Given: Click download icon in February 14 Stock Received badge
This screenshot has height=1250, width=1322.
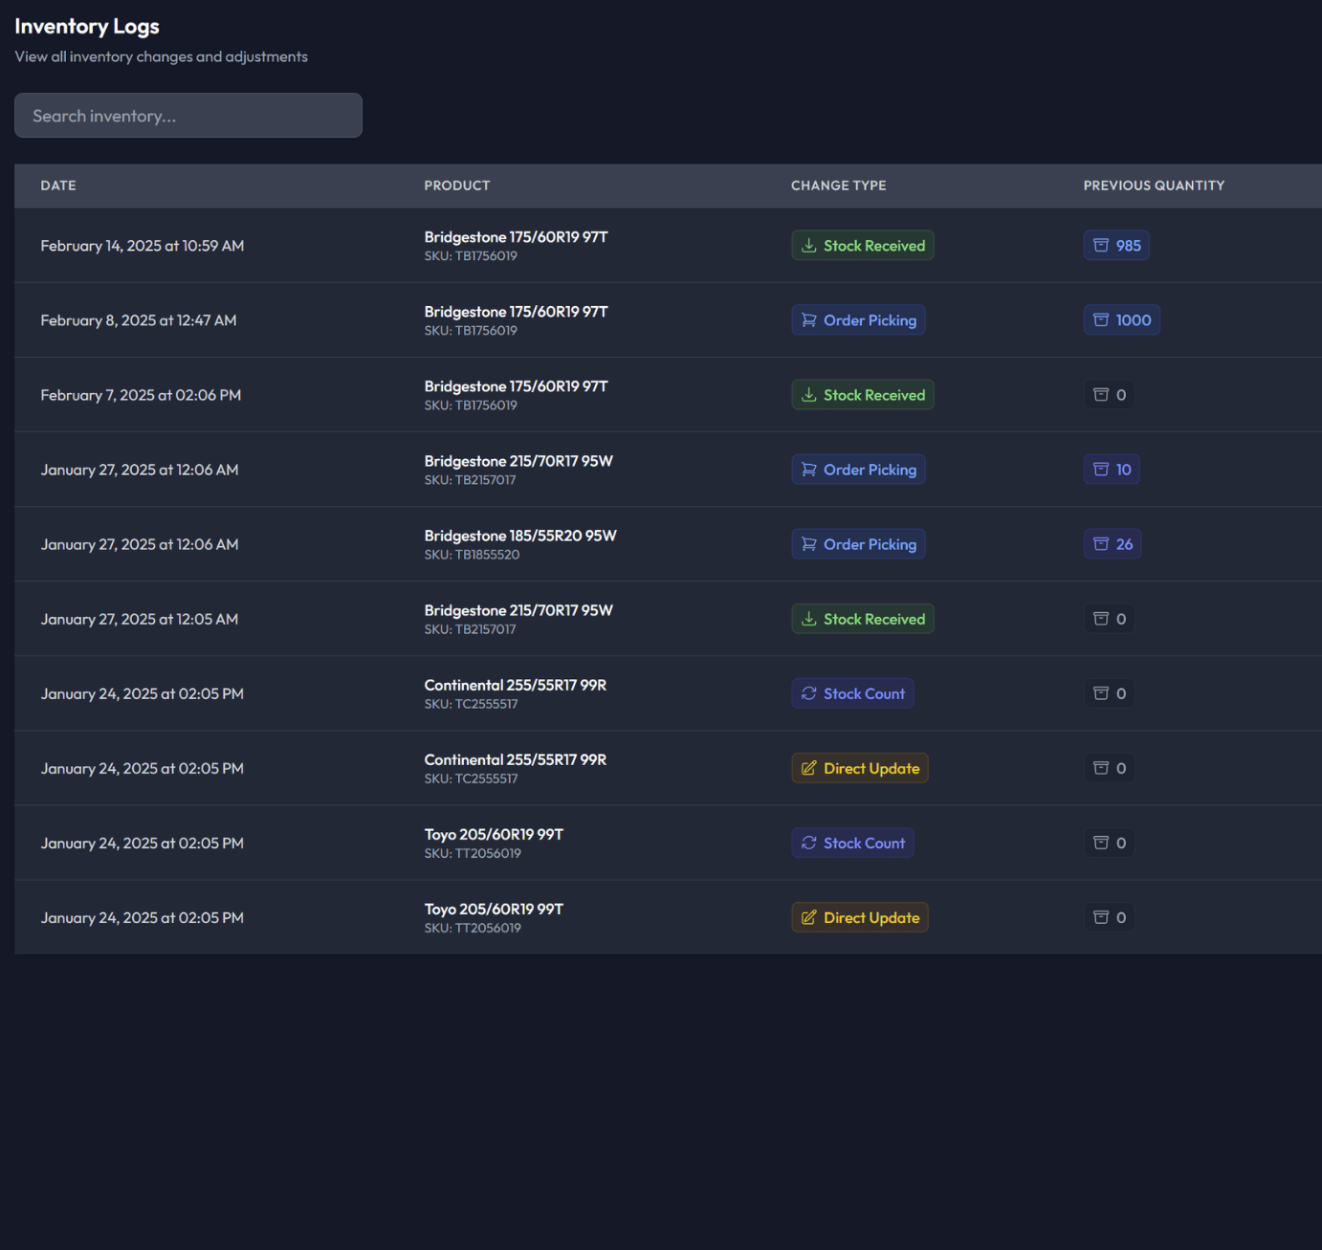Looking at the screenshot, I should coord(809,246).
